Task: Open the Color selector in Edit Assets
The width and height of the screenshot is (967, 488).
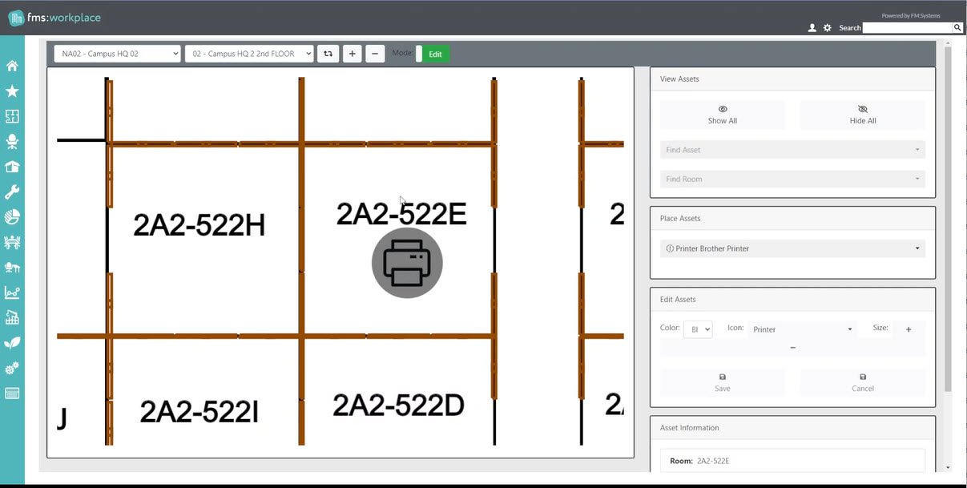Action: (697, 329)
